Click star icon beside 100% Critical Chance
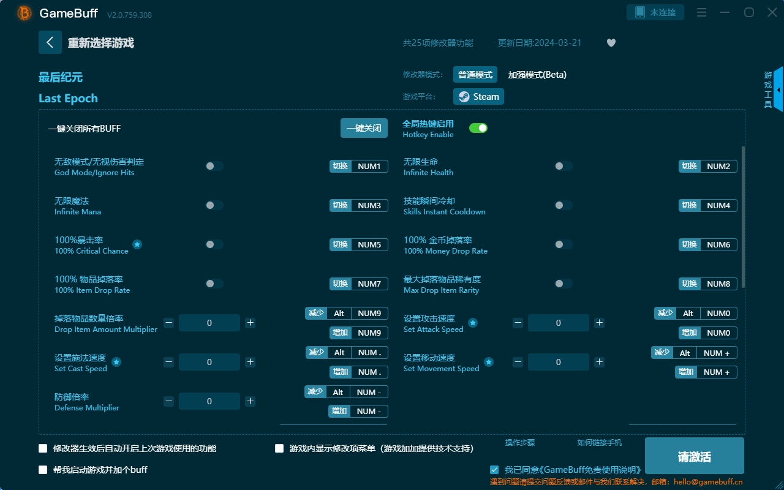Viewport: 784px width, 490px height. (x=137, y=244)
